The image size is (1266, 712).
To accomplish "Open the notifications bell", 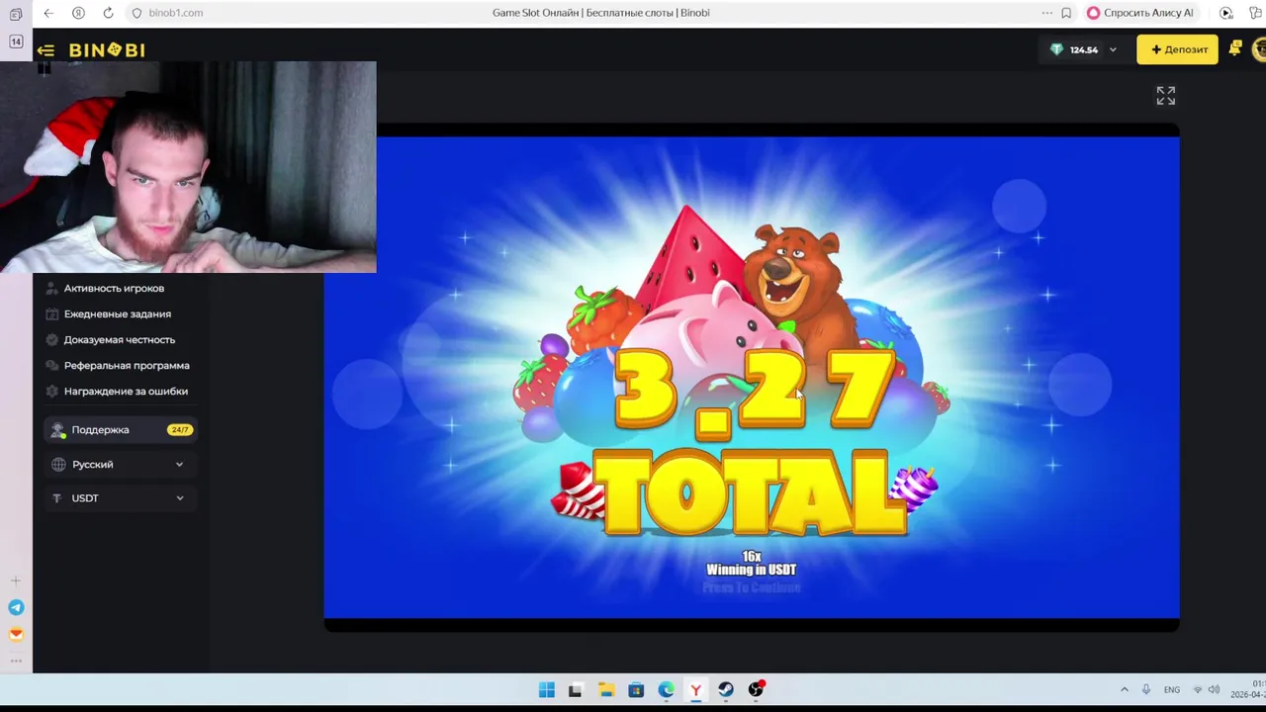I will (x=1235, y=48).
